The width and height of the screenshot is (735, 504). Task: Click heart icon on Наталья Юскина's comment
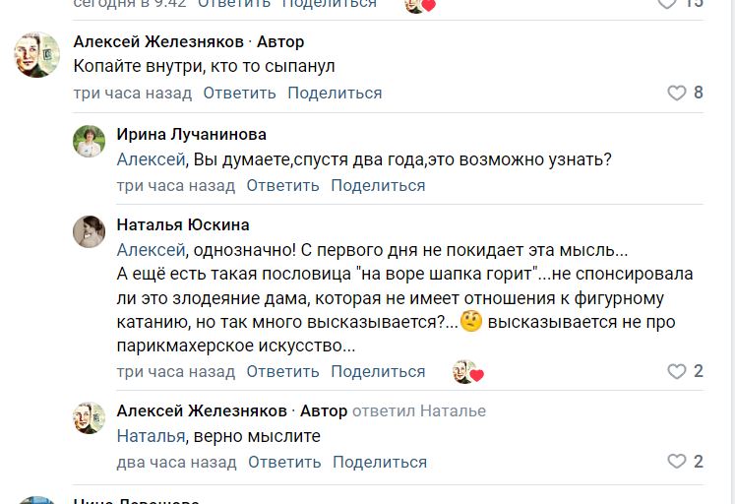click(x=677, y=371)
